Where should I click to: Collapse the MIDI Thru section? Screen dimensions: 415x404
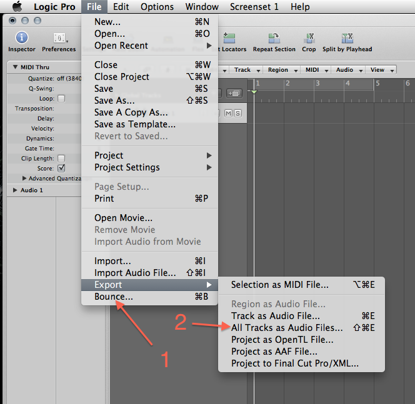point(15,67)
